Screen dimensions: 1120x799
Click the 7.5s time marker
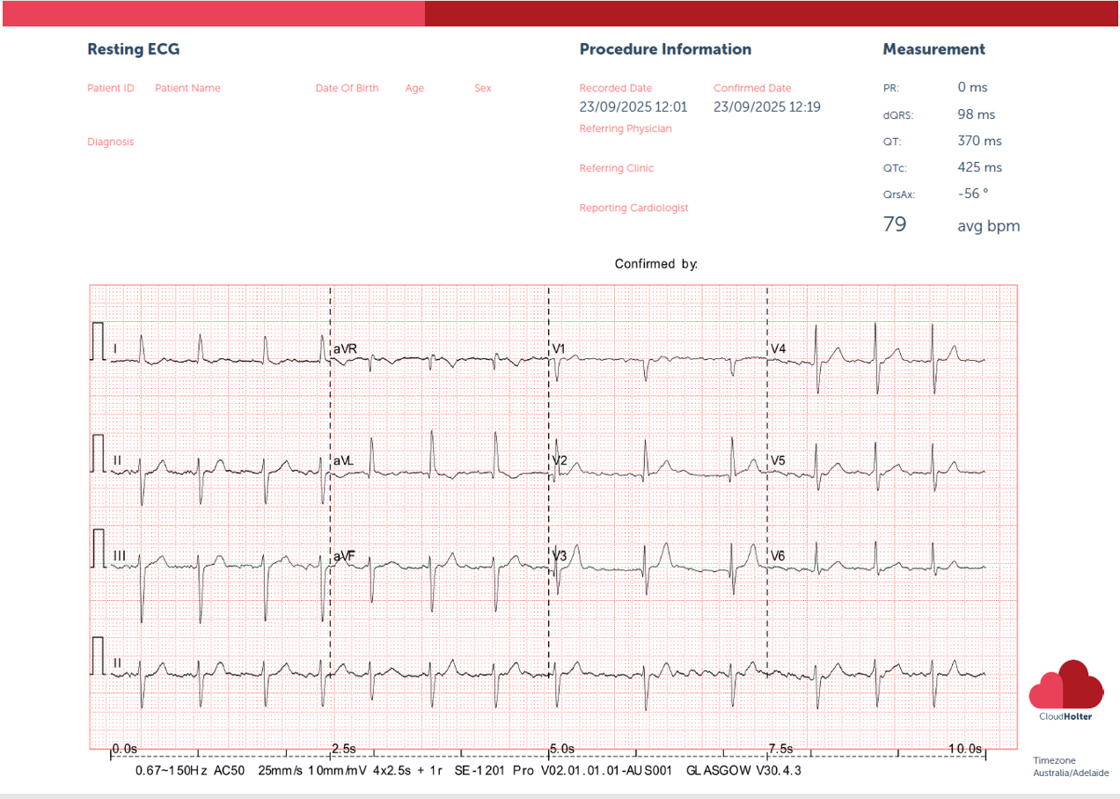[x=780, y=748]
